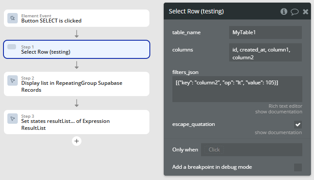Click inside the filters_json text area

coord(237,89)
